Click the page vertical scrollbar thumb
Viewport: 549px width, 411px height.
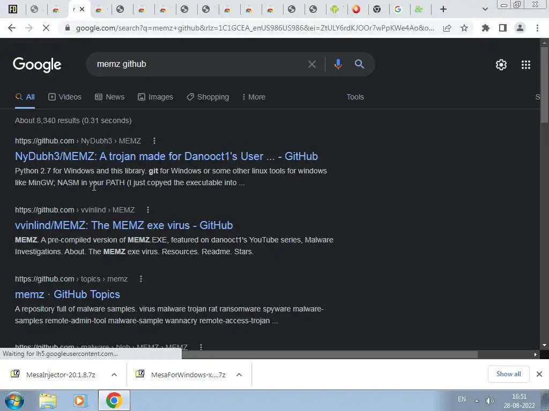tap(544, 84)
